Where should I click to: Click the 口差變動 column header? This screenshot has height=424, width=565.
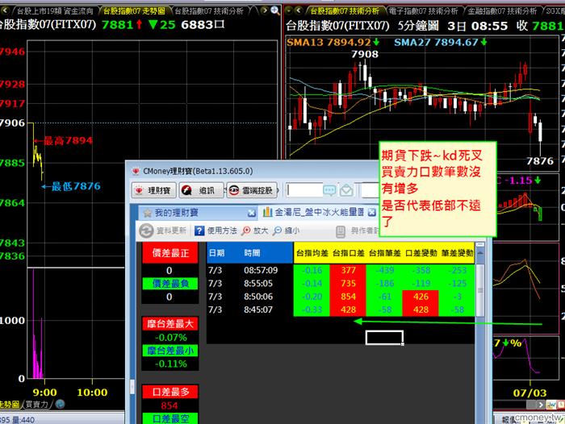[x=421, y=253]
